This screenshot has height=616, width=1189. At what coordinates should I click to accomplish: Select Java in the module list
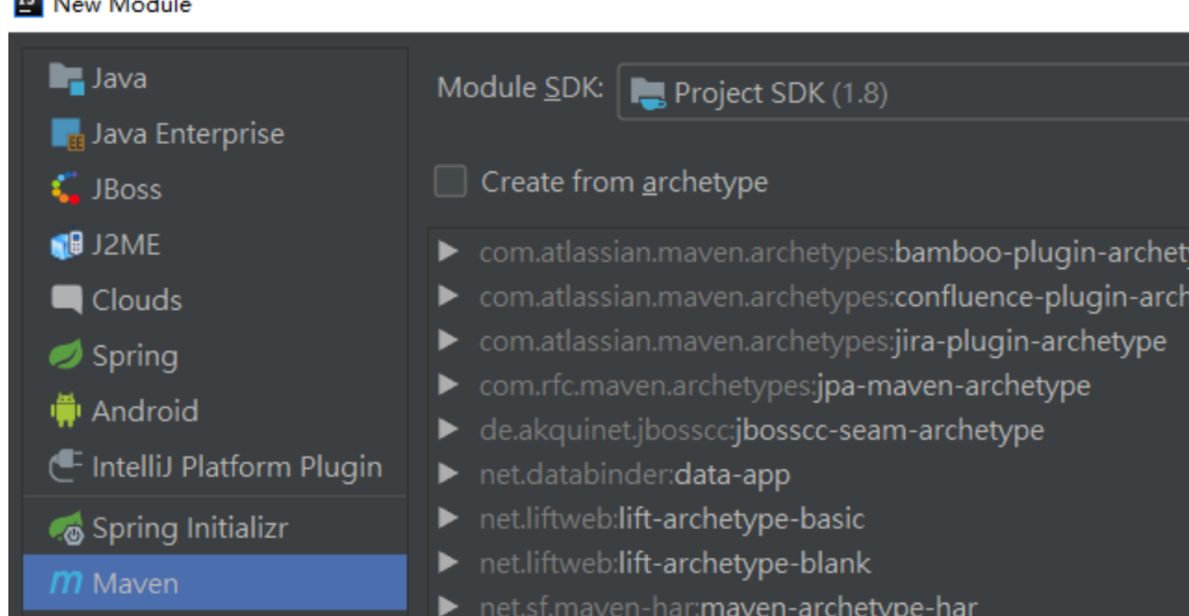pyautogui.click(x=214, y=78)
